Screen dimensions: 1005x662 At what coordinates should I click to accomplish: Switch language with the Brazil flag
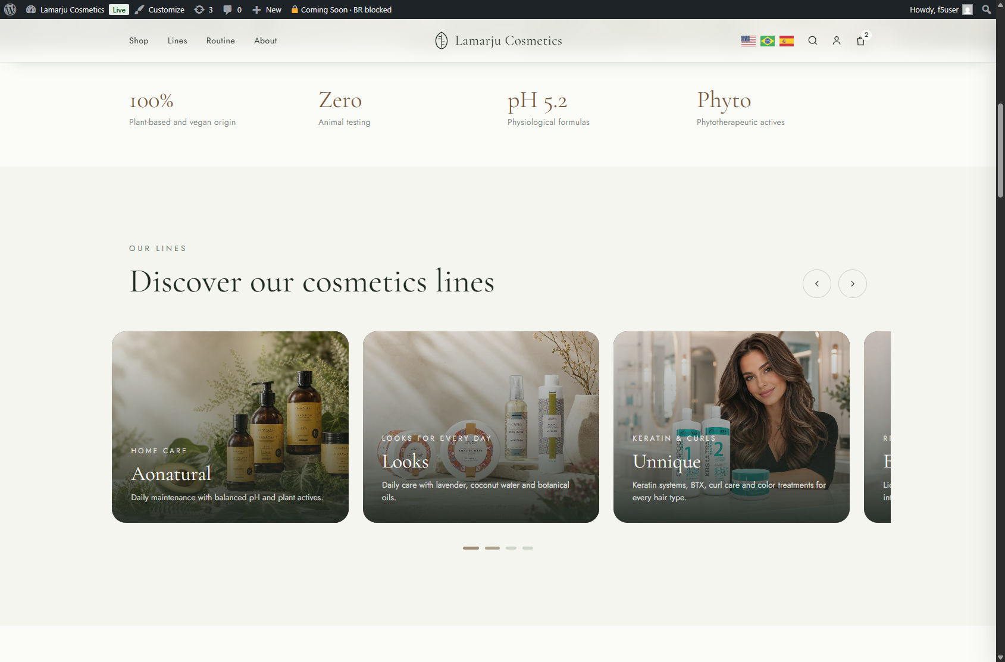[x=768, y=41]
